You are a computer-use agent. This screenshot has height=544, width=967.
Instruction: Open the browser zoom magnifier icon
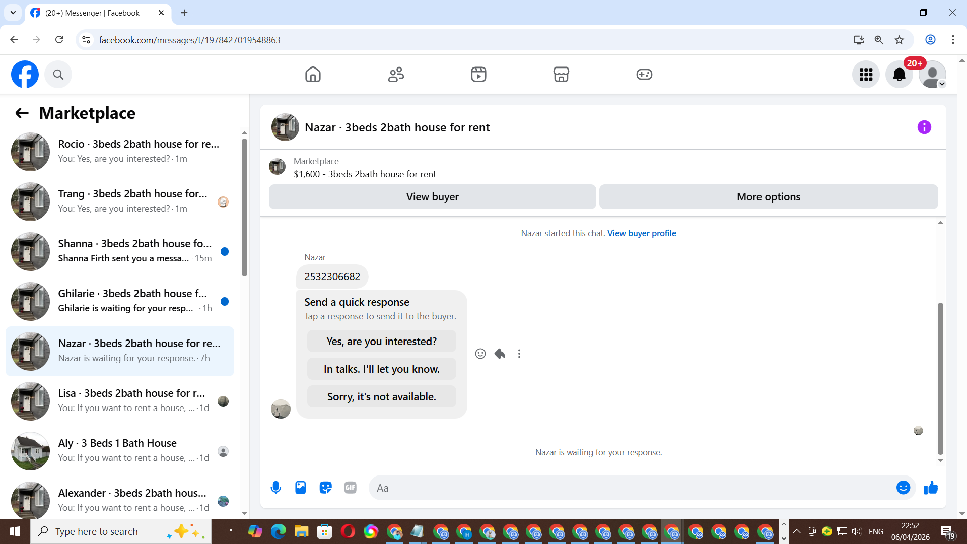click(879, 40)
